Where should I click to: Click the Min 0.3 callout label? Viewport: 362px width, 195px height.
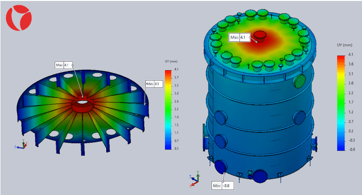point(153,84)
